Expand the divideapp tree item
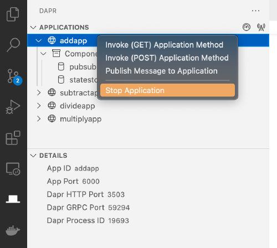Screen dimensions: 277x248 [x=39, y=106]
